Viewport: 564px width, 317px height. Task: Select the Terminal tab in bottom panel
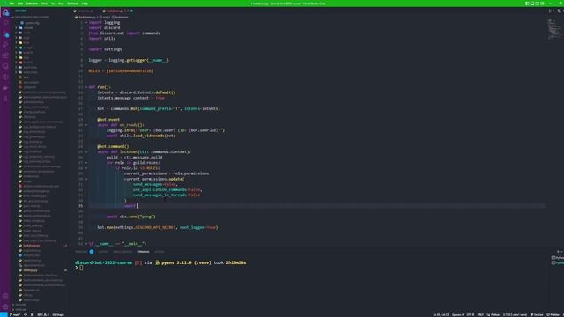pos(143,252)
